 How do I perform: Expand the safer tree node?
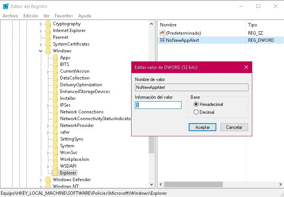point(48,133)
